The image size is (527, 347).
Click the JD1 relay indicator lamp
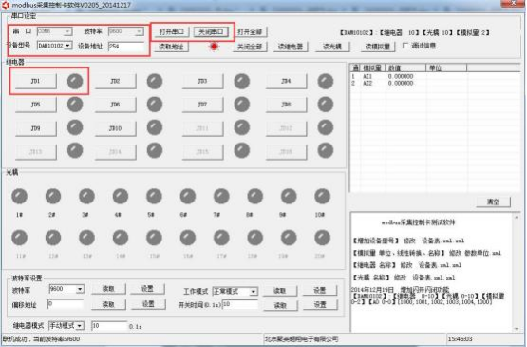click(75, 81)
